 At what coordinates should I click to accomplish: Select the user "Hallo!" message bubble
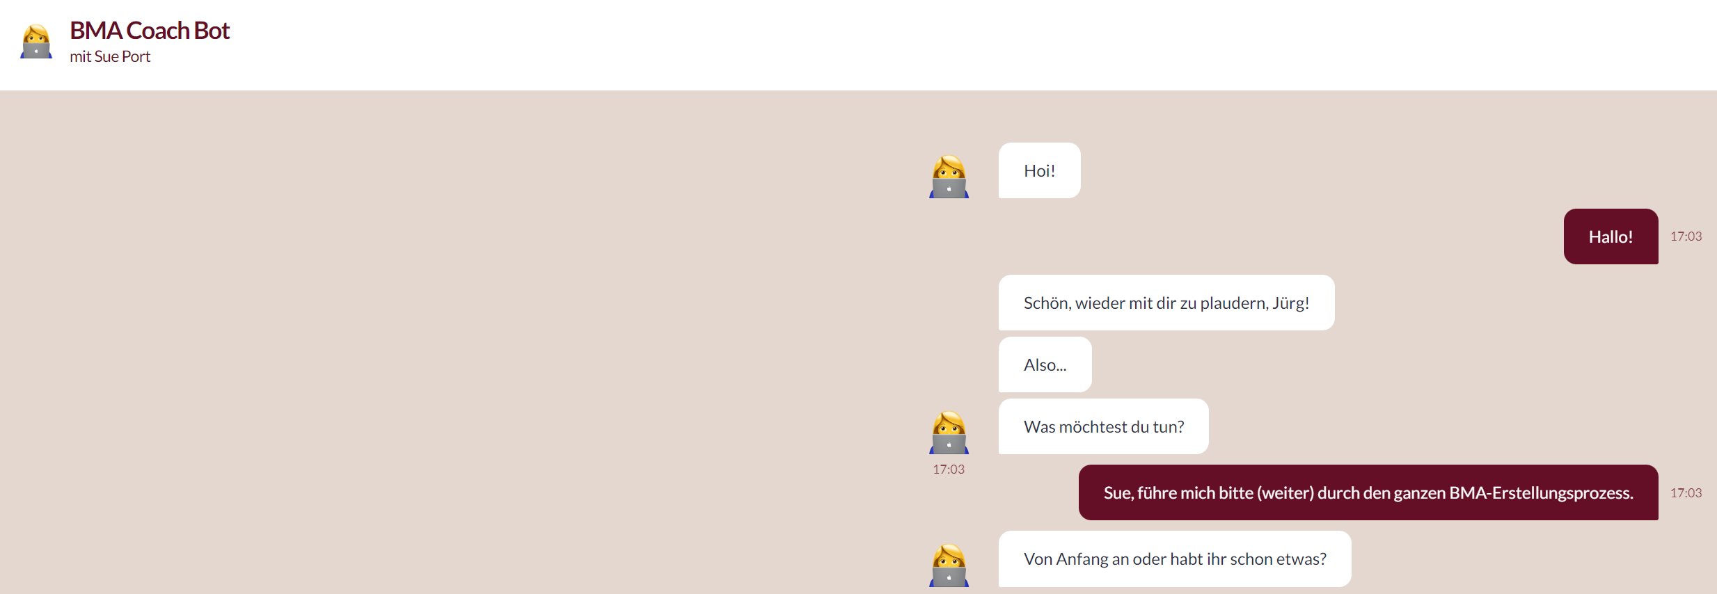[1611, 236]
